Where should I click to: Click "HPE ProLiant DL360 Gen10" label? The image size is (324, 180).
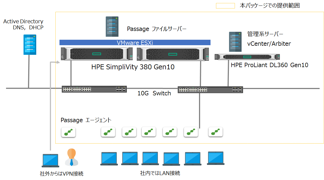click(269, 65)
